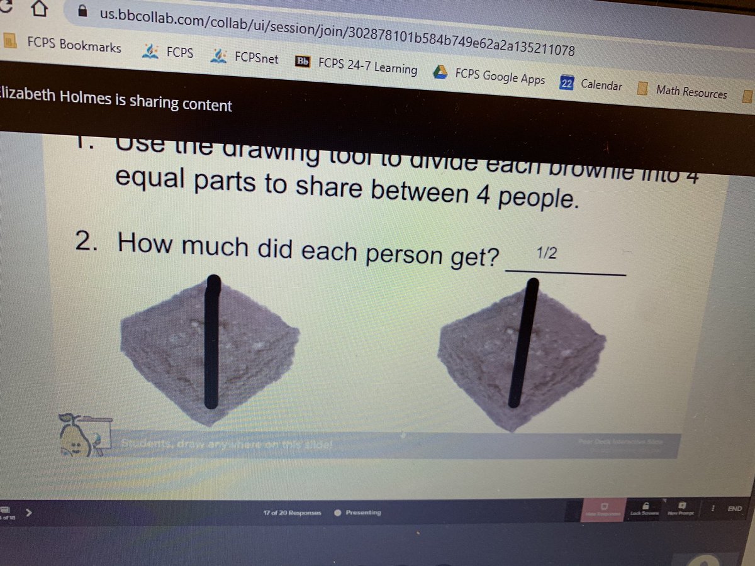Click the left brownie image
The height and width of the screenshot is (566, 755).
209,350
